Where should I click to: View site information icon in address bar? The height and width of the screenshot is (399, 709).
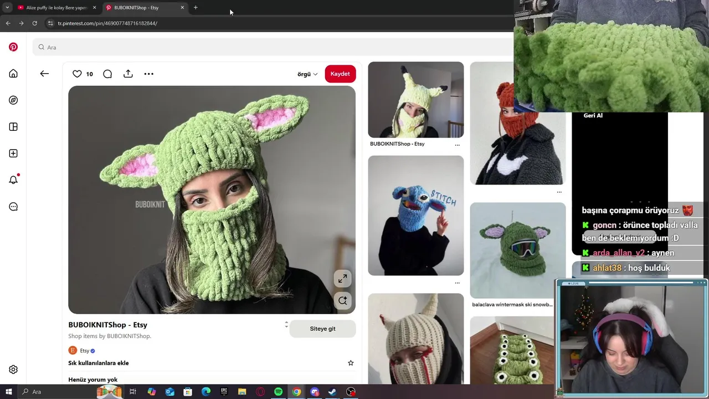coord(50,23)
